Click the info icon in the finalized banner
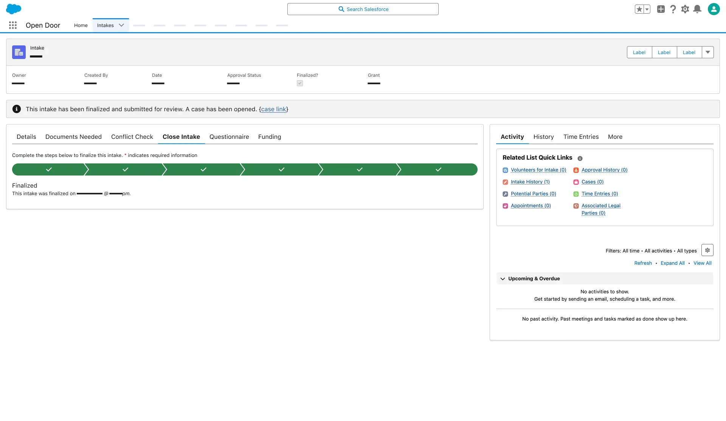 17,109
